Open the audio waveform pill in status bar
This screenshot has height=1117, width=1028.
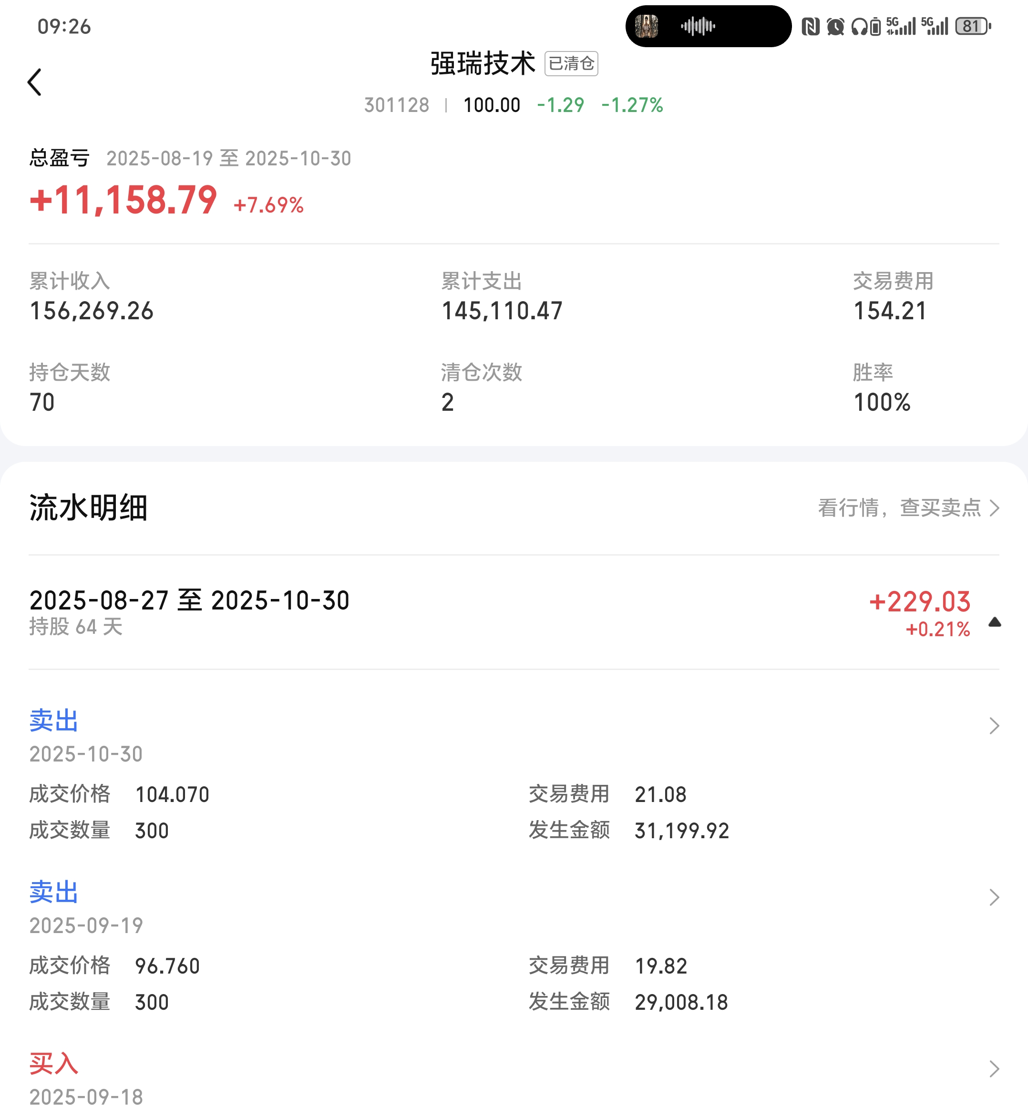[698, 26]
